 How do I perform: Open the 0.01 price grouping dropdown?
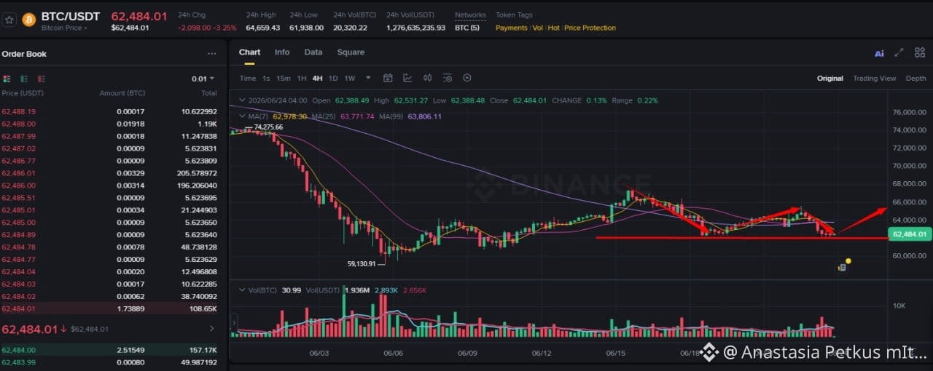coord(203,79)
